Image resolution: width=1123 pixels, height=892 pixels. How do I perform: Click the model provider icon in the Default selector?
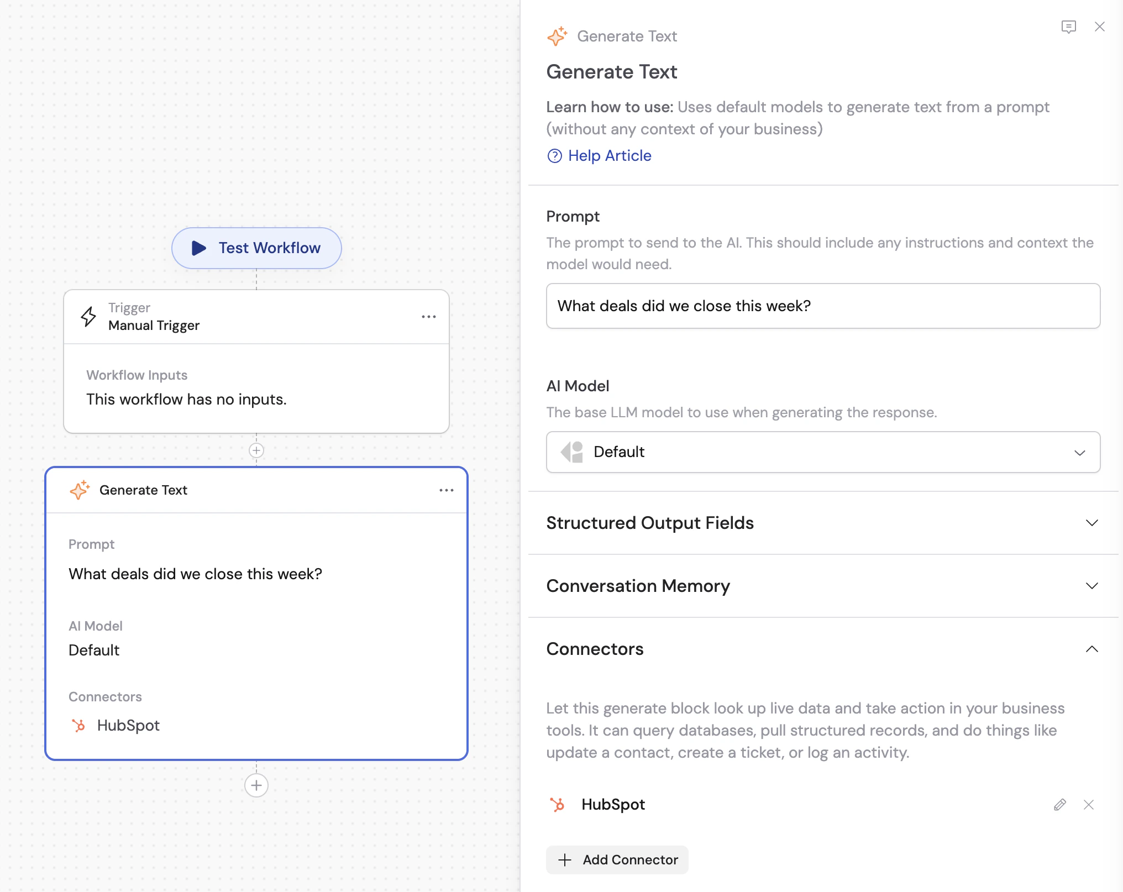tap(571, 452)
